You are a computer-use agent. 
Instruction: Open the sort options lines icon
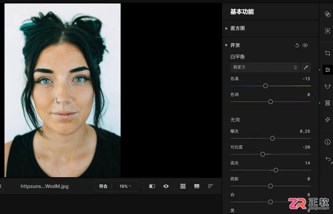[x=210, y=186]
